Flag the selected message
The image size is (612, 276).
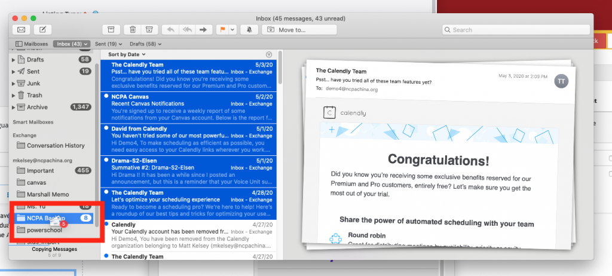coord(222,29)
